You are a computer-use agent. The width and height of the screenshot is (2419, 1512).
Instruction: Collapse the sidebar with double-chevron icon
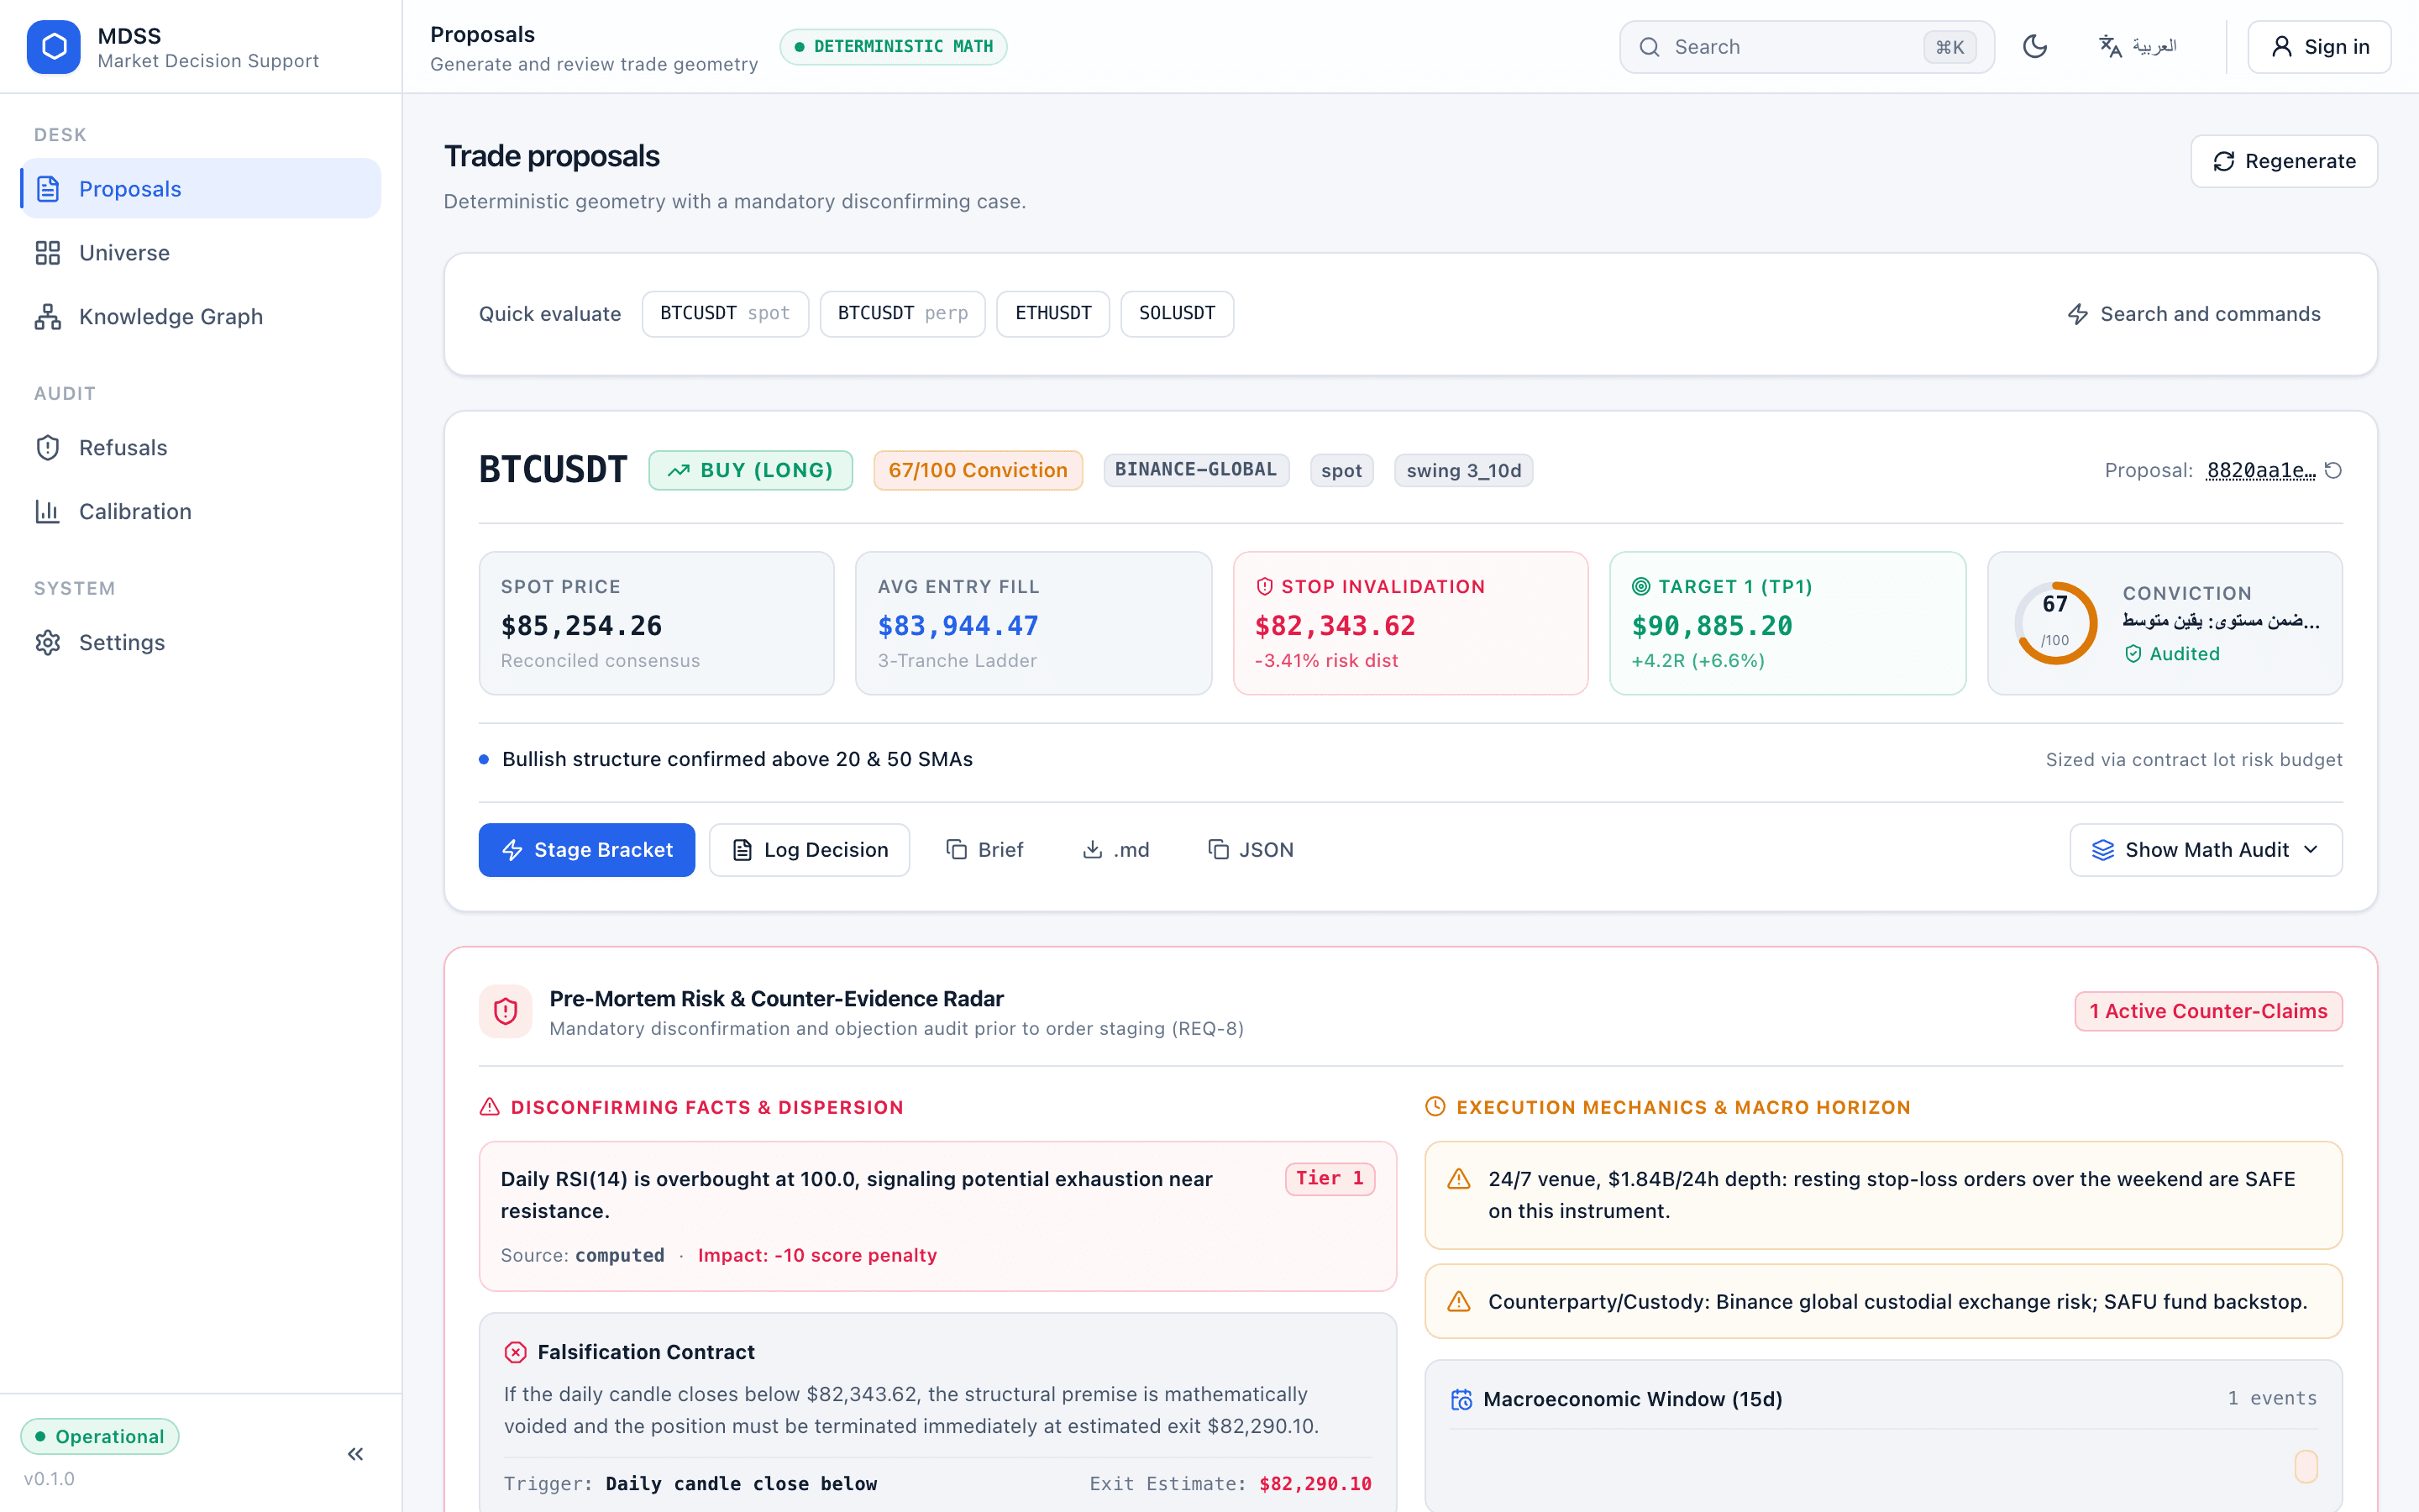coord(354,1454)
